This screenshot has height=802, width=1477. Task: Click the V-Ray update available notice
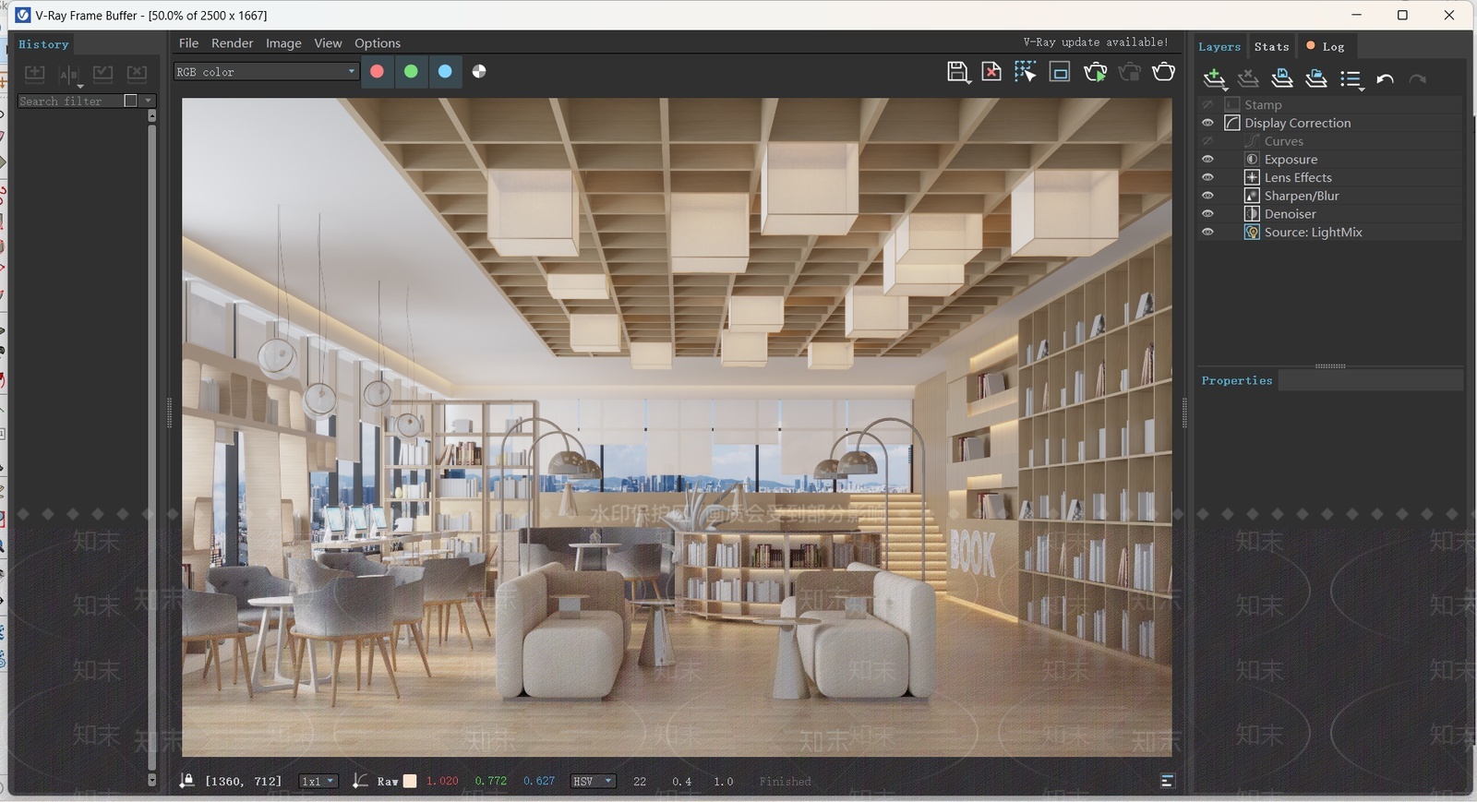point(1096,42)
